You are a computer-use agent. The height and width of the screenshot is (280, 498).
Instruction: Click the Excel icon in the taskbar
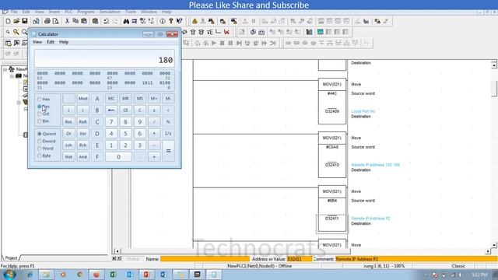click(113, 275)
